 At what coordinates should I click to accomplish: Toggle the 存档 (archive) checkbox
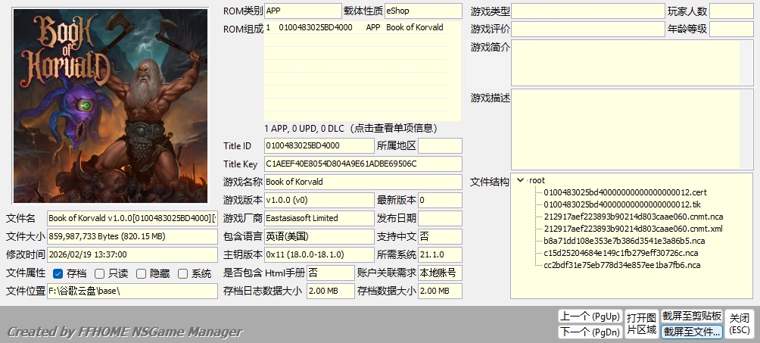(58, 273)
